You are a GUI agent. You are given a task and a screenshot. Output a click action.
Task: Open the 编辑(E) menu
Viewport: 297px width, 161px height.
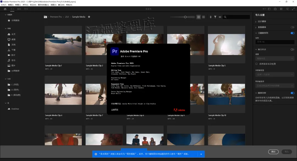coord(11,5)
